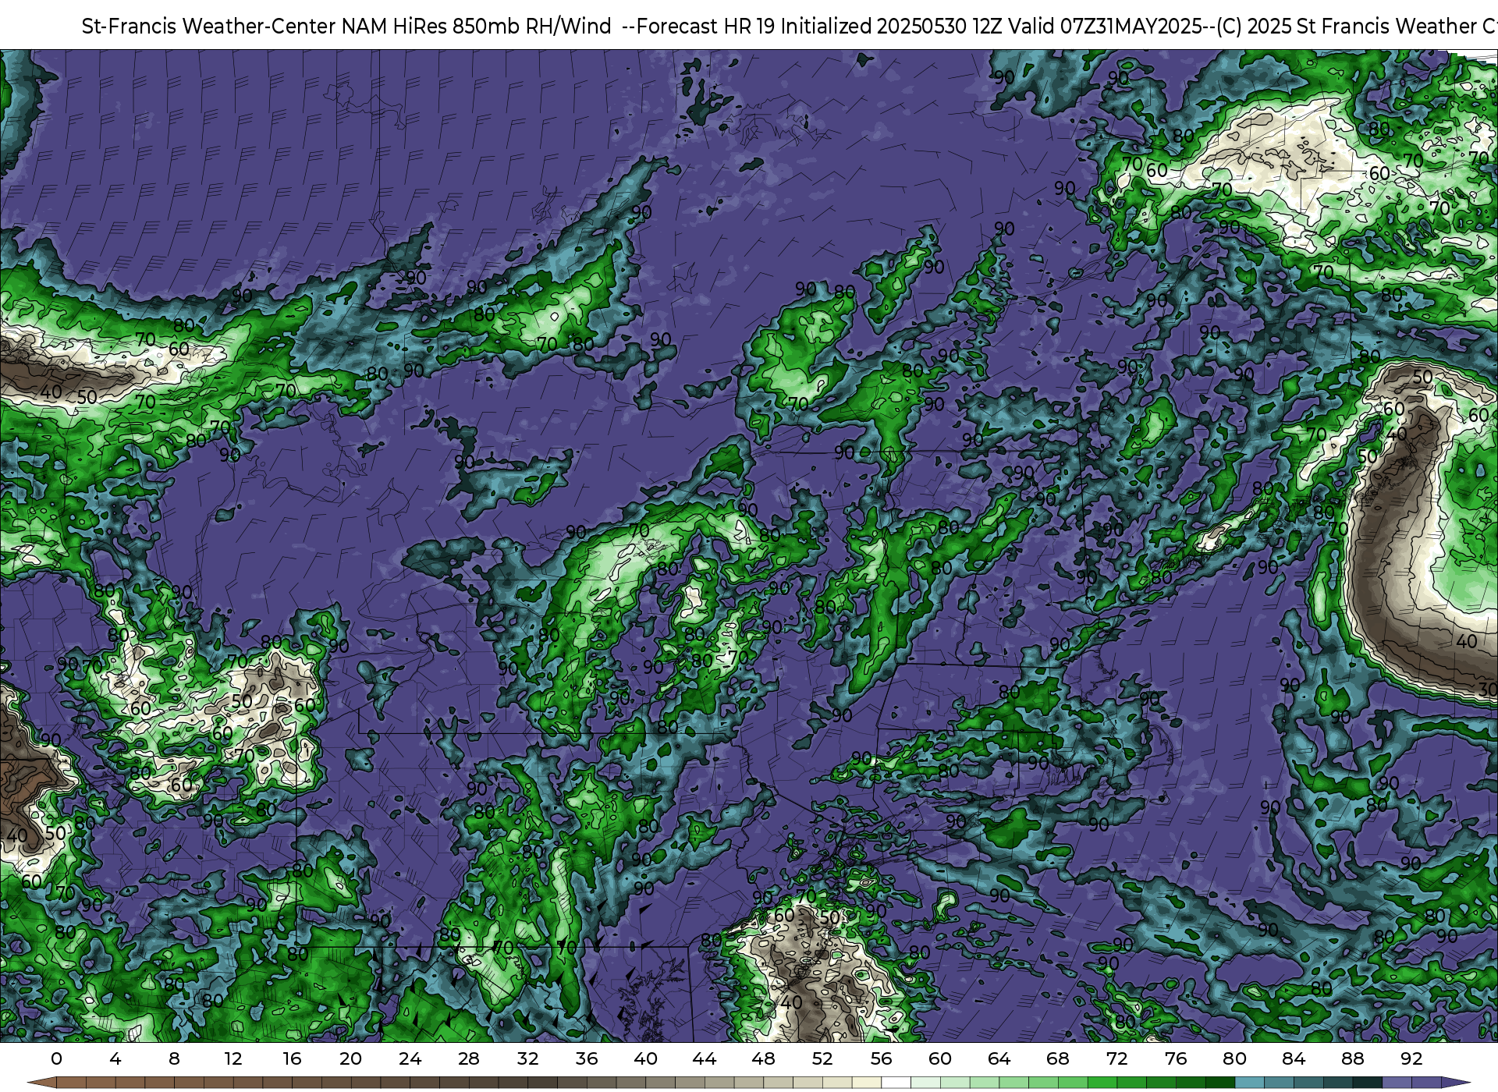Viewport: 1498px width, 1092px height.
Task: Click the "68" color bar legend label
Action: point(1058,1058)
